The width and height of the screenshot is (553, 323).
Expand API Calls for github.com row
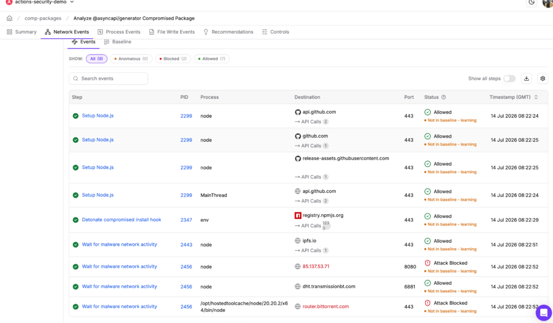(x=312, y=146)
